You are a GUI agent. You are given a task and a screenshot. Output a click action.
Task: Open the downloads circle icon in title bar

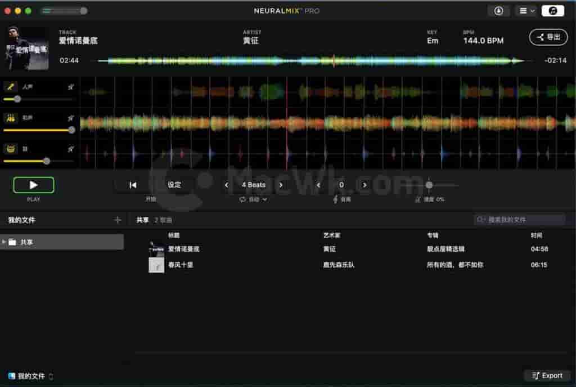click(x=498, y=11)
